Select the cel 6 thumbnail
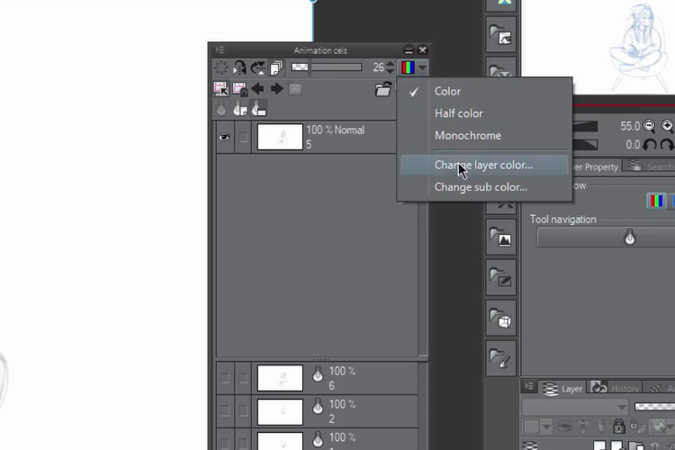The height and width of the screenshot is (450, 675). point(280,378)
